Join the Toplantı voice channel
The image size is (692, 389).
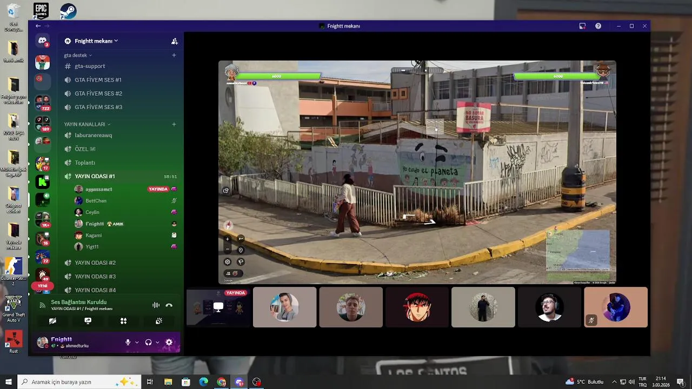[120, 163]
